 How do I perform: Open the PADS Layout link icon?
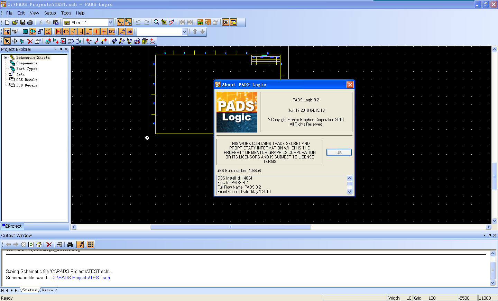200,22
